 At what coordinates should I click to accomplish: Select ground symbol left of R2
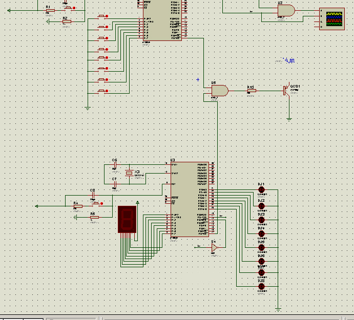(x=48, y=22)
